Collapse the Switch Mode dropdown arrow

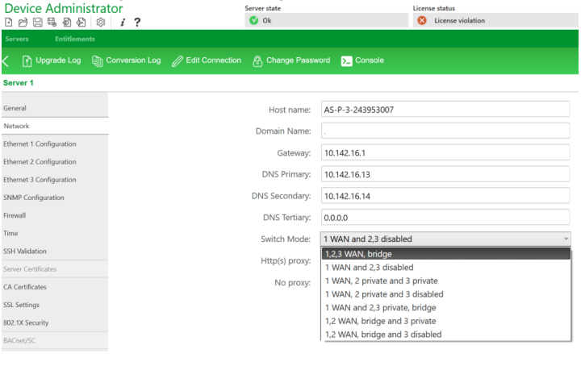pos(566,239)
